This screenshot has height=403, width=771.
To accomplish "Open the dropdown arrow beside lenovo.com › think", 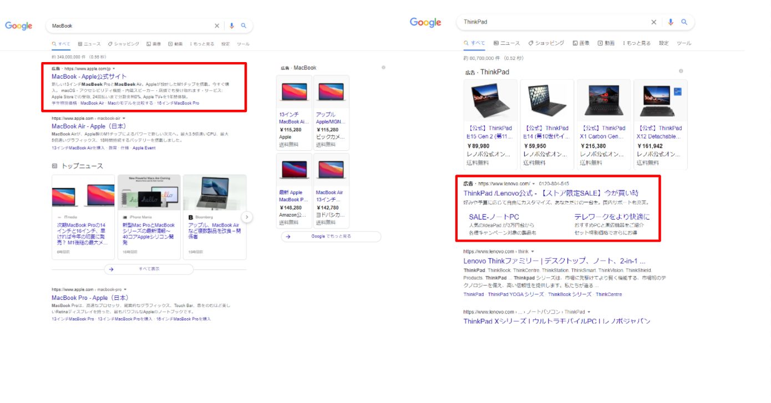I will point(532,252).
